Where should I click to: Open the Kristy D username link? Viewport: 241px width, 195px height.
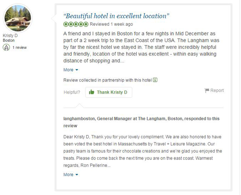click(x=10, y=36)
